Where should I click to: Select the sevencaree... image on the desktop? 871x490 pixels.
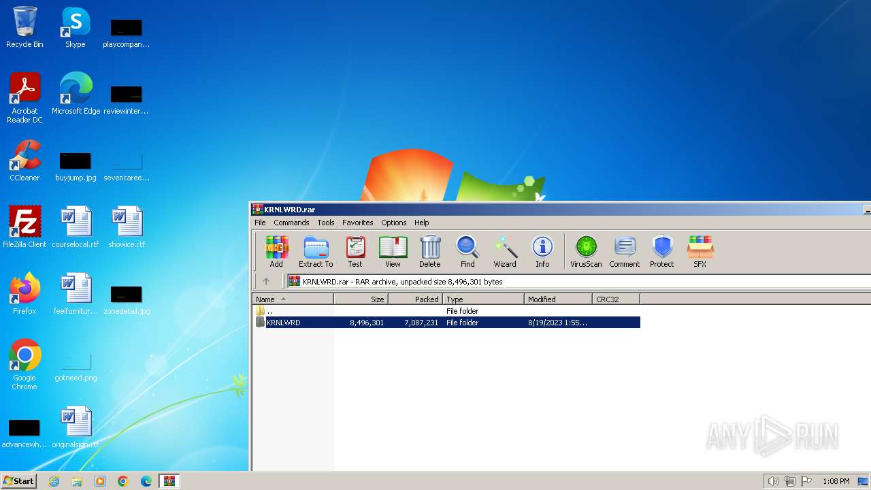127,167
